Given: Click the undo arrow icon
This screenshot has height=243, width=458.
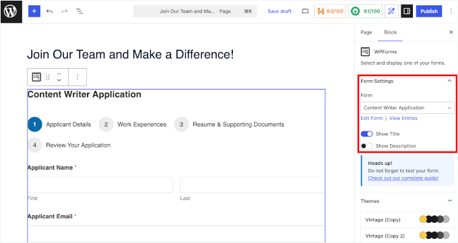Looking at the screenshot, I should pyautogui.click(x=49, y=11).
